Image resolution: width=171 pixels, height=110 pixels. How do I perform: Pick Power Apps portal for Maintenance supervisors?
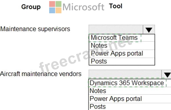click(122, 54)
